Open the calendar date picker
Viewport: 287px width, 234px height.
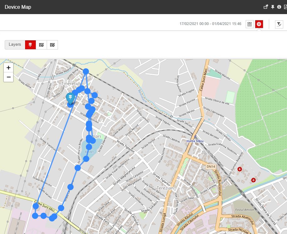coord(249,24)
